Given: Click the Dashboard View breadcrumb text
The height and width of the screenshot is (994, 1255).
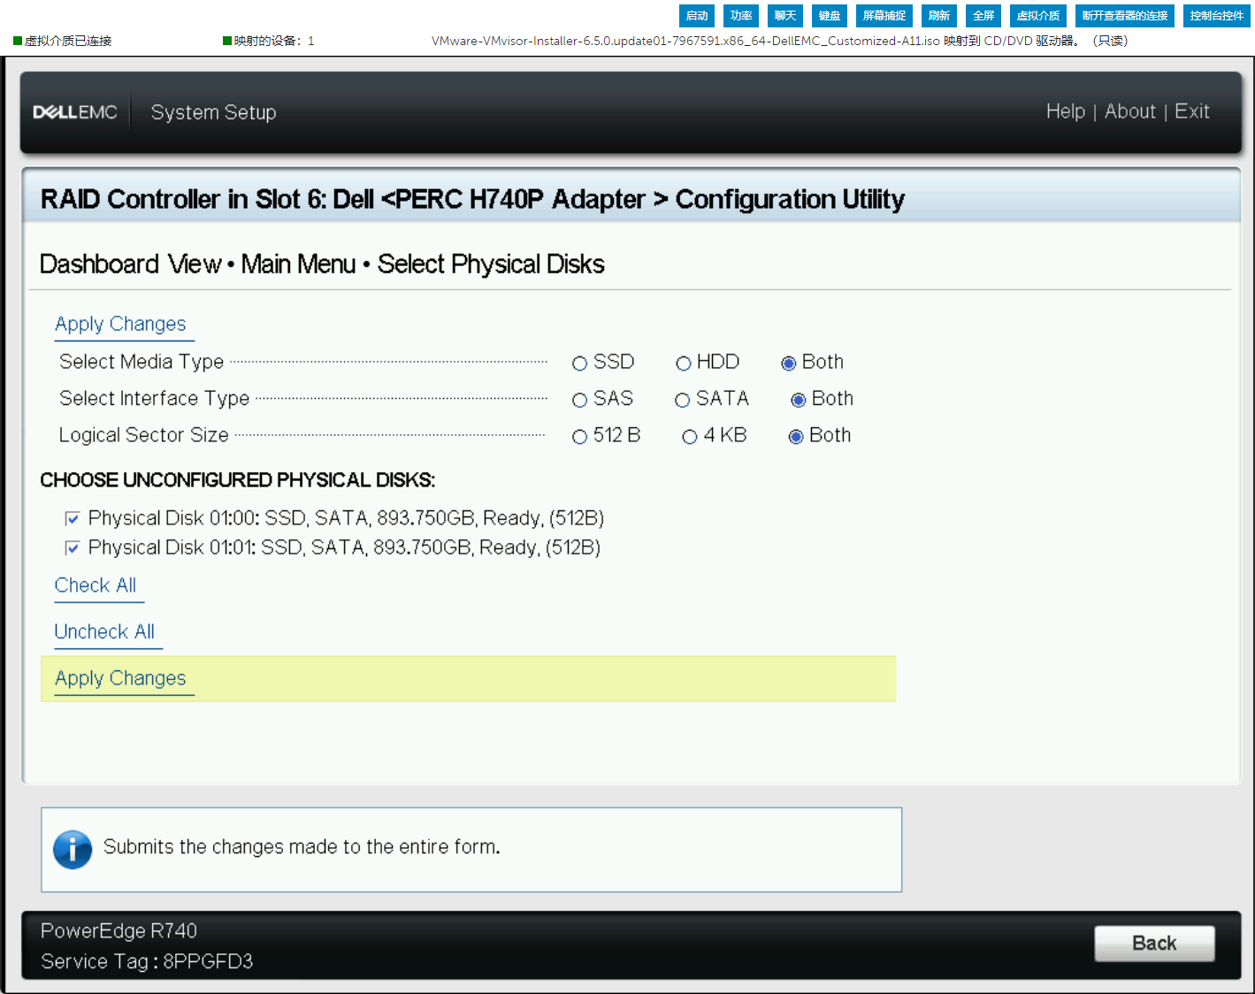Looking at the screenshot, I should tap(131, 264).
